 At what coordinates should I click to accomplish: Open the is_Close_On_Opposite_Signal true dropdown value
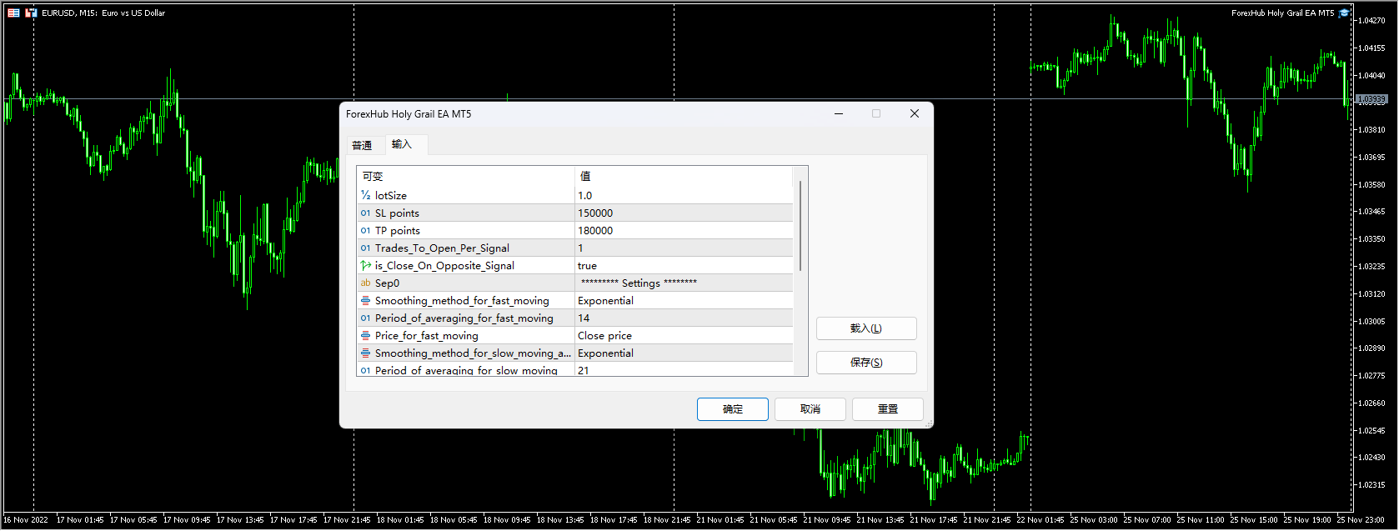click(684, 265)
